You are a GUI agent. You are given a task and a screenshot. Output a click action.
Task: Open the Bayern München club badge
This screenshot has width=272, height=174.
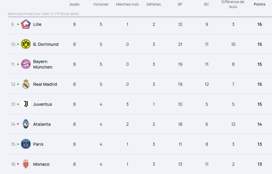pyautogui.click(x=26, y=64)
